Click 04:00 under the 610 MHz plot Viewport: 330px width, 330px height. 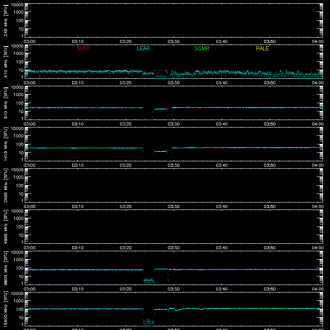(318, 124)
